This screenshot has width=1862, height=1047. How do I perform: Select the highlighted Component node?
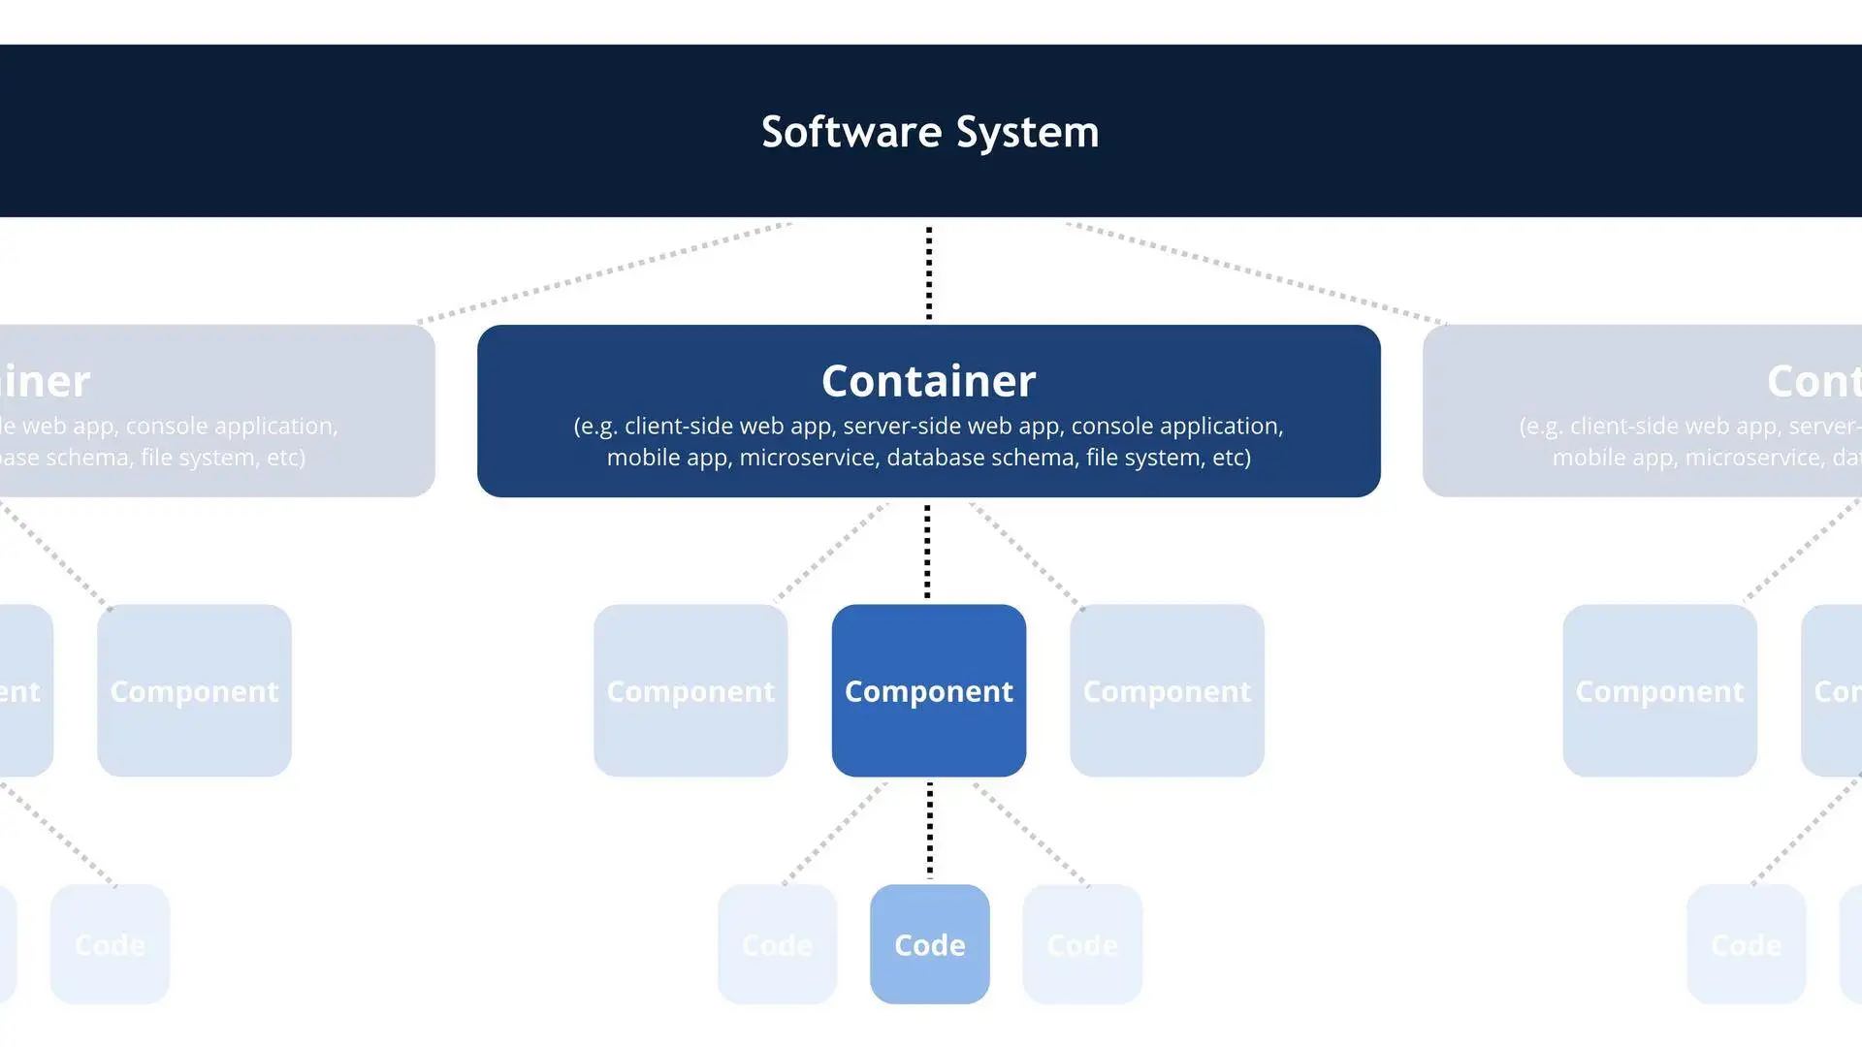click(928, 690)
